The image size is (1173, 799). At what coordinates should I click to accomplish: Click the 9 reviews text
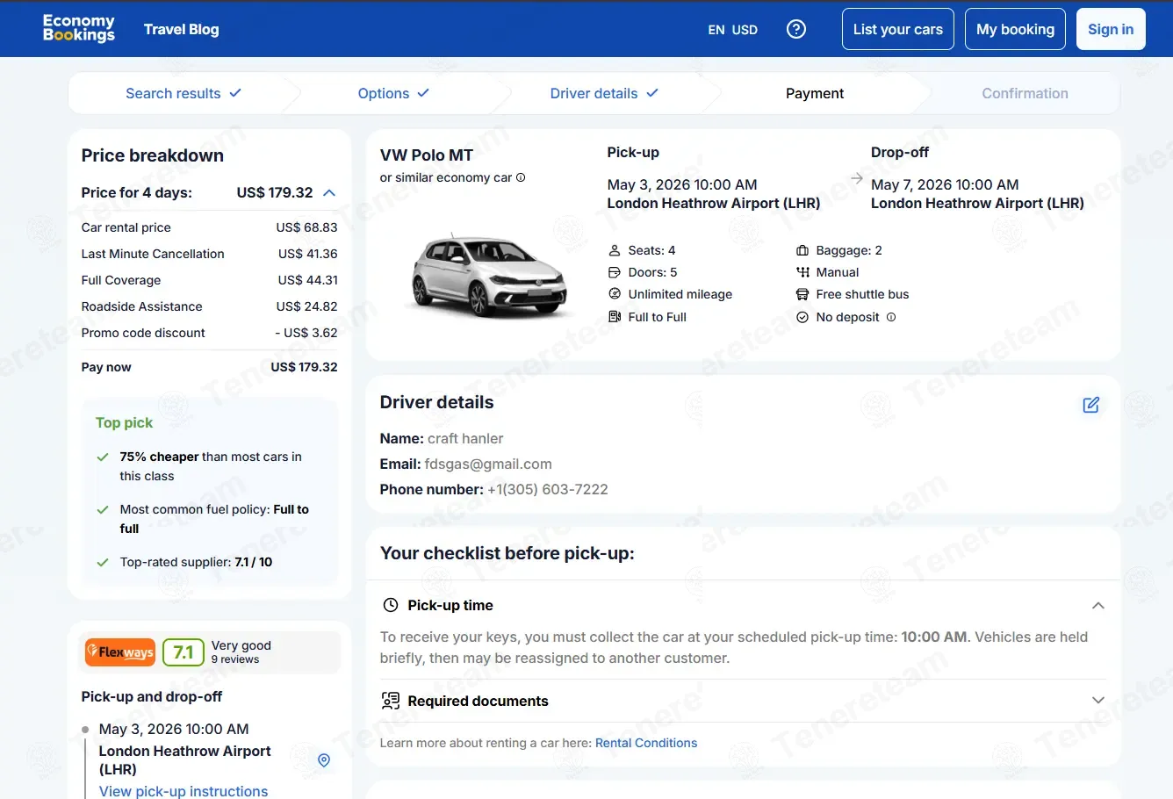pos(235,659)
